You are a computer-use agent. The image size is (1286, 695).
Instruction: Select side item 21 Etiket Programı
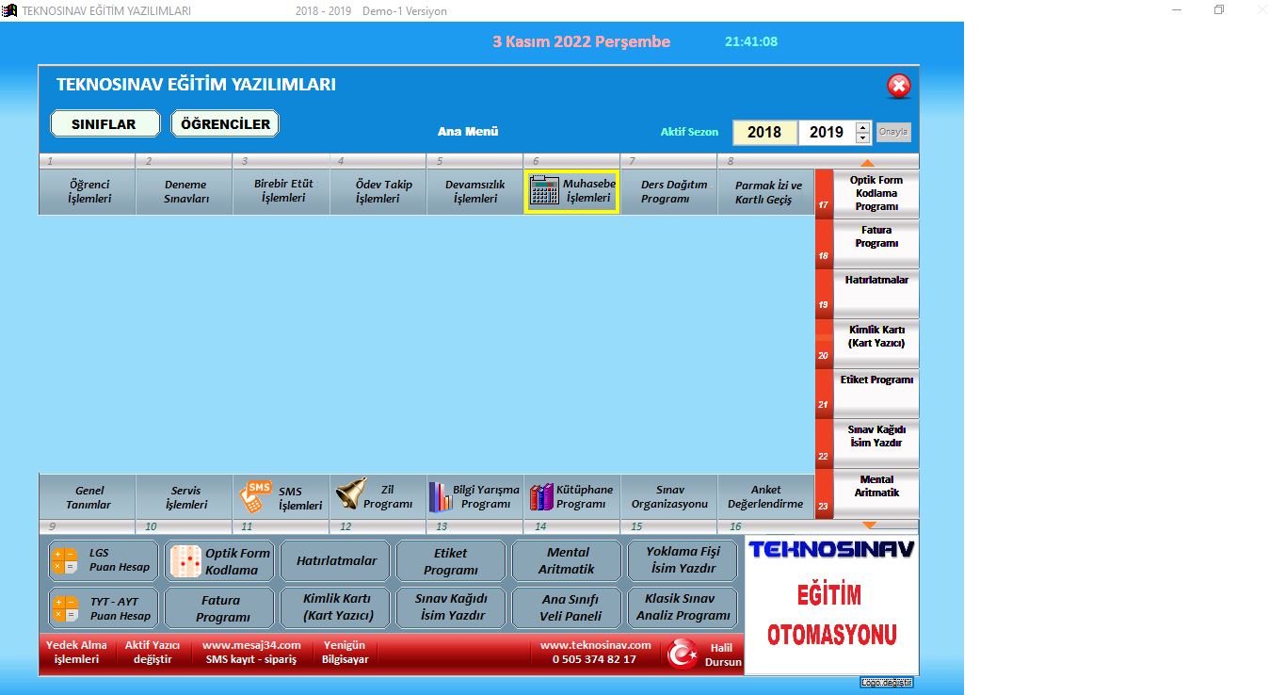(x=876, y=393)
